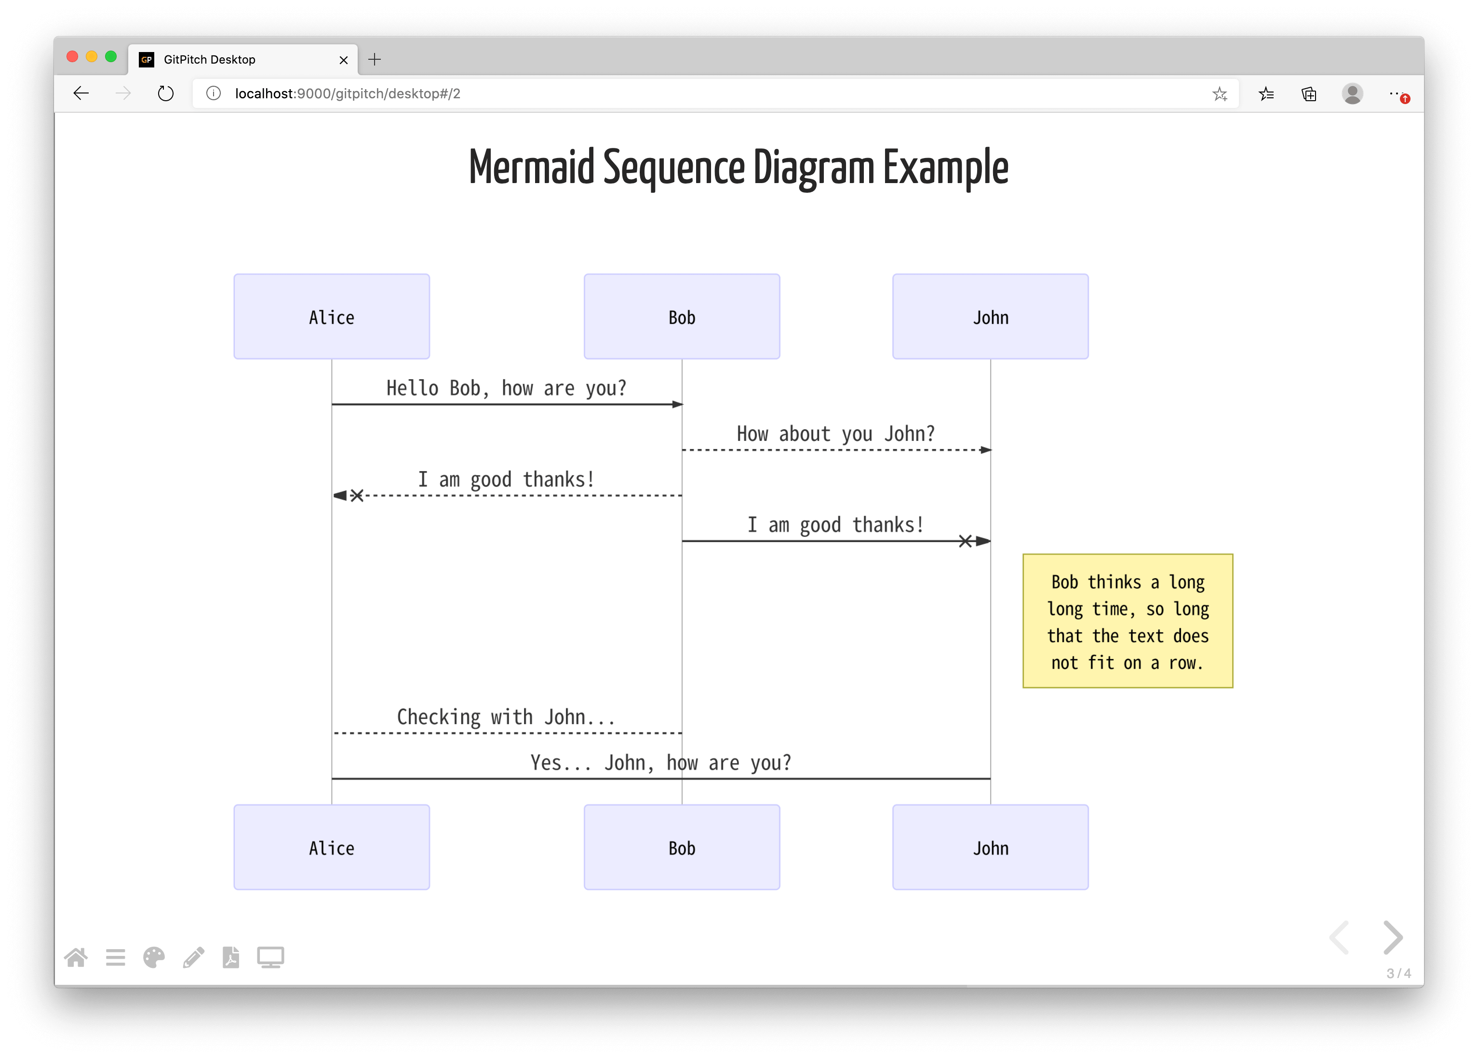The width and height of the screenshot is (1478, 1059).
Task: Toggle fullscreen with the monitor icon
Action: [270, 957]
